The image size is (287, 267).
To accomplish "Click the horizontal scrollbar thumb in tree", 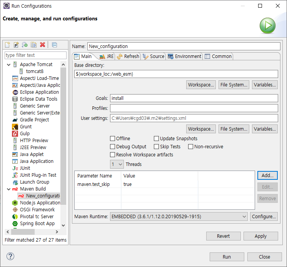I will [x=23, y=232].
